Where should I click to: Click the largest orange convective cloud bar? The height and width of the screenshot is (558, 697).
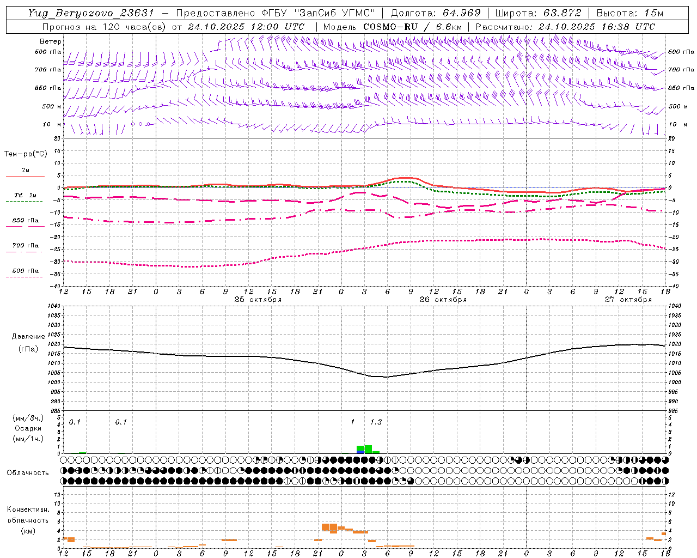point(334,529)
